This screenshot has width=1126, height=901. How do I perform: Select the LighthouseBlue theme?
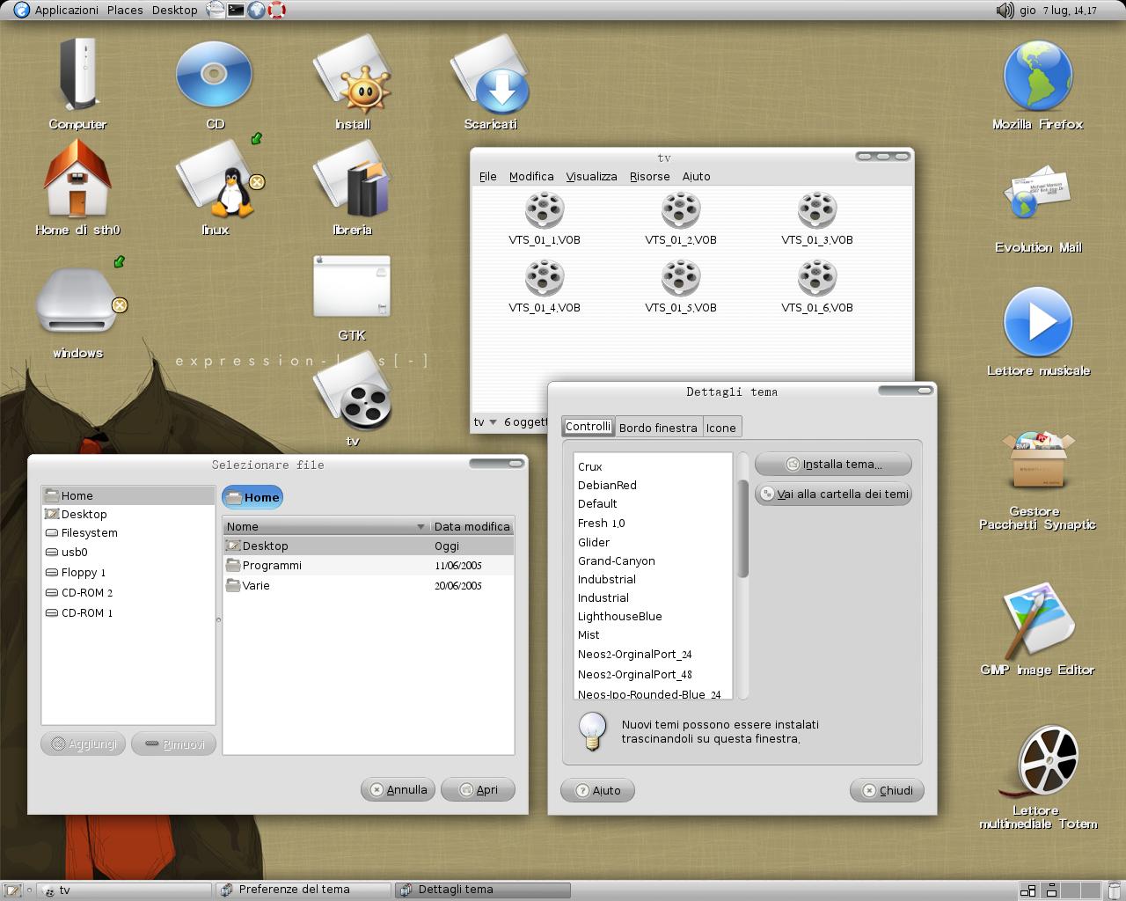pyautogui.click(x=653, y=616)
